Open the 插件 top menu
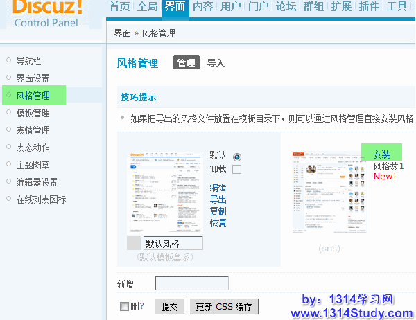 click(x=369, y=8)
